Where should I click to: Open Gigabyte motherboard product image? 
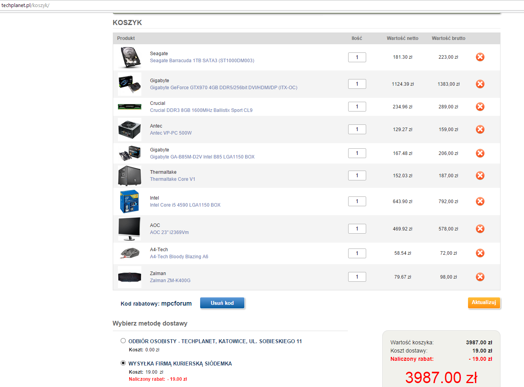point(130,153)
